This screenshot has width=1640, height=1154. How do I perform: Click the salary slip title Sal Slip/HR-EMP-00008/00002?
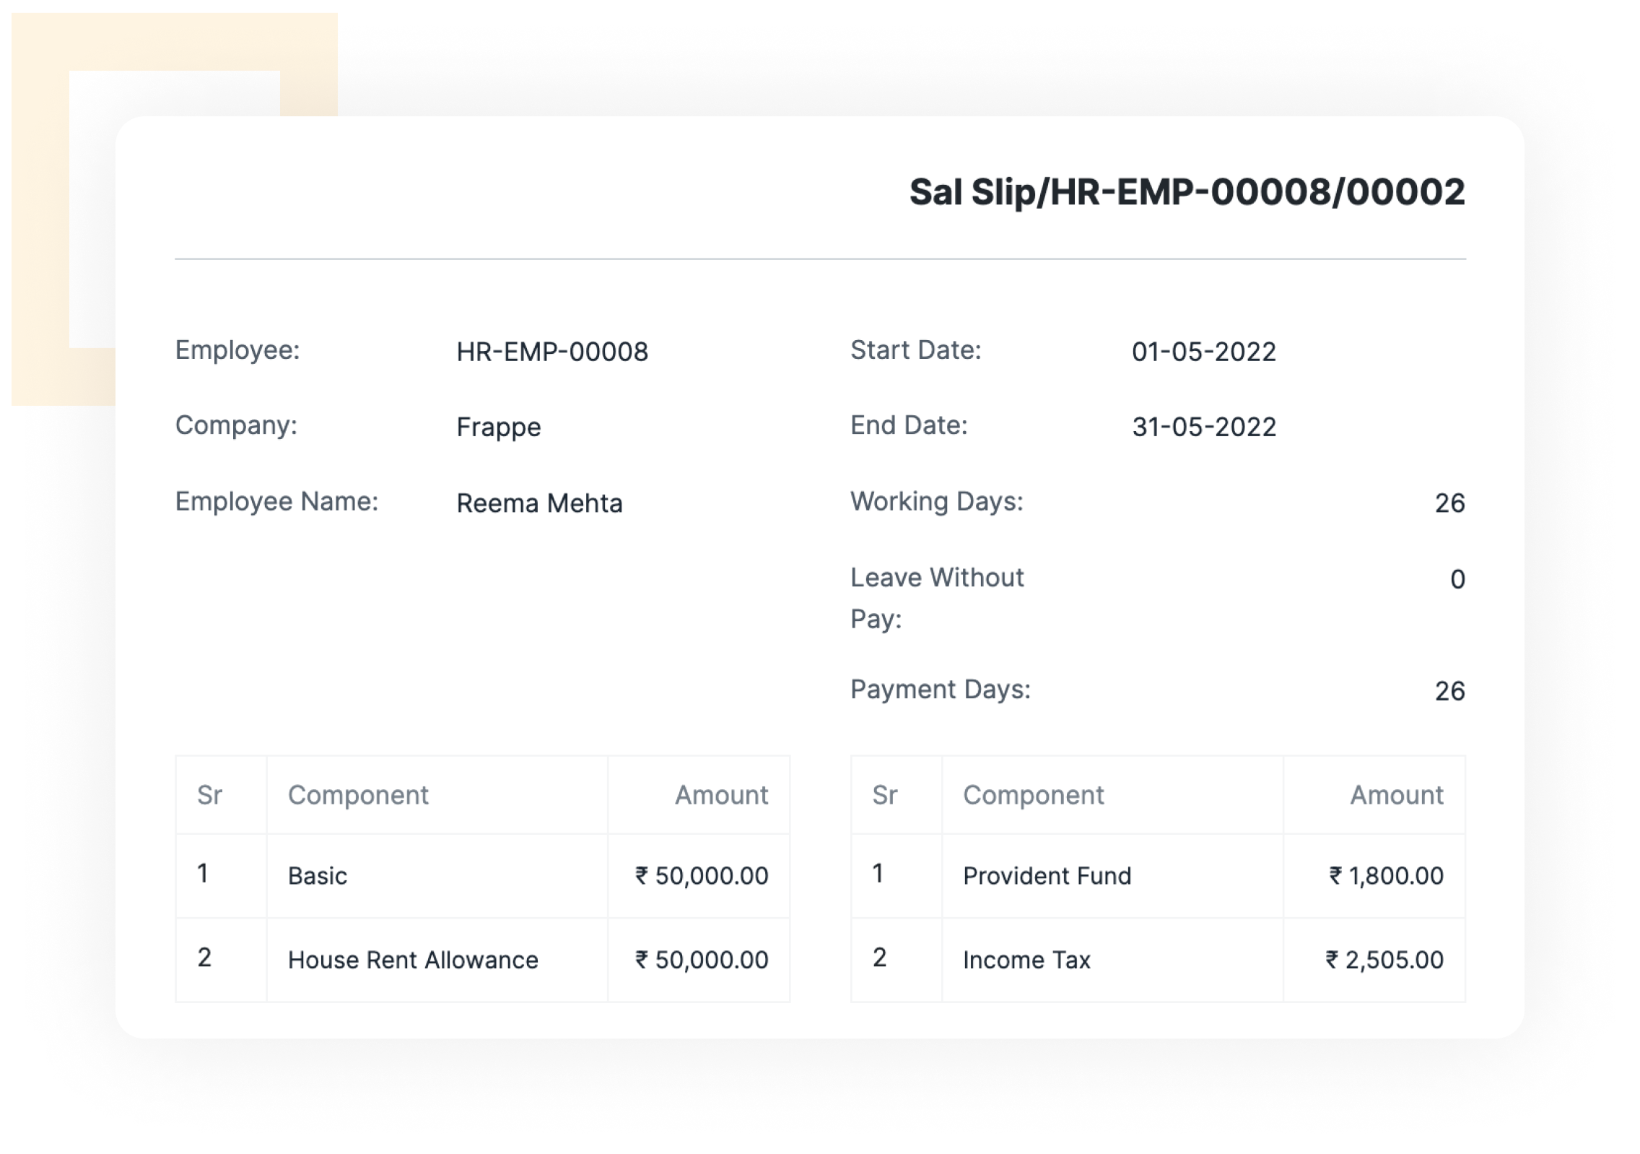(1187, 192)
